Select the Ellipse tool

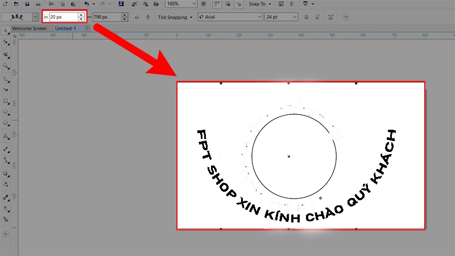(6, 112)
